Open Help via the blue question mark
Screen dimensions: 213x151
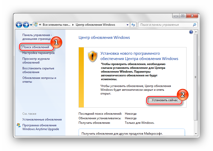191,32
